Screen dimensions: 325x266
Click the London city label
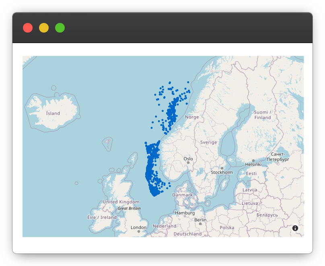pos(138,227)
